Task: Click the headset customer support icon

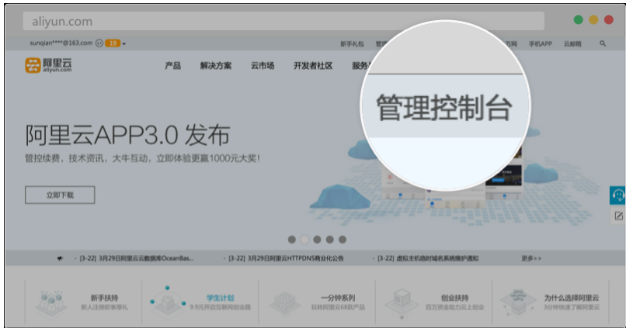Action: (x=618, y=195)
